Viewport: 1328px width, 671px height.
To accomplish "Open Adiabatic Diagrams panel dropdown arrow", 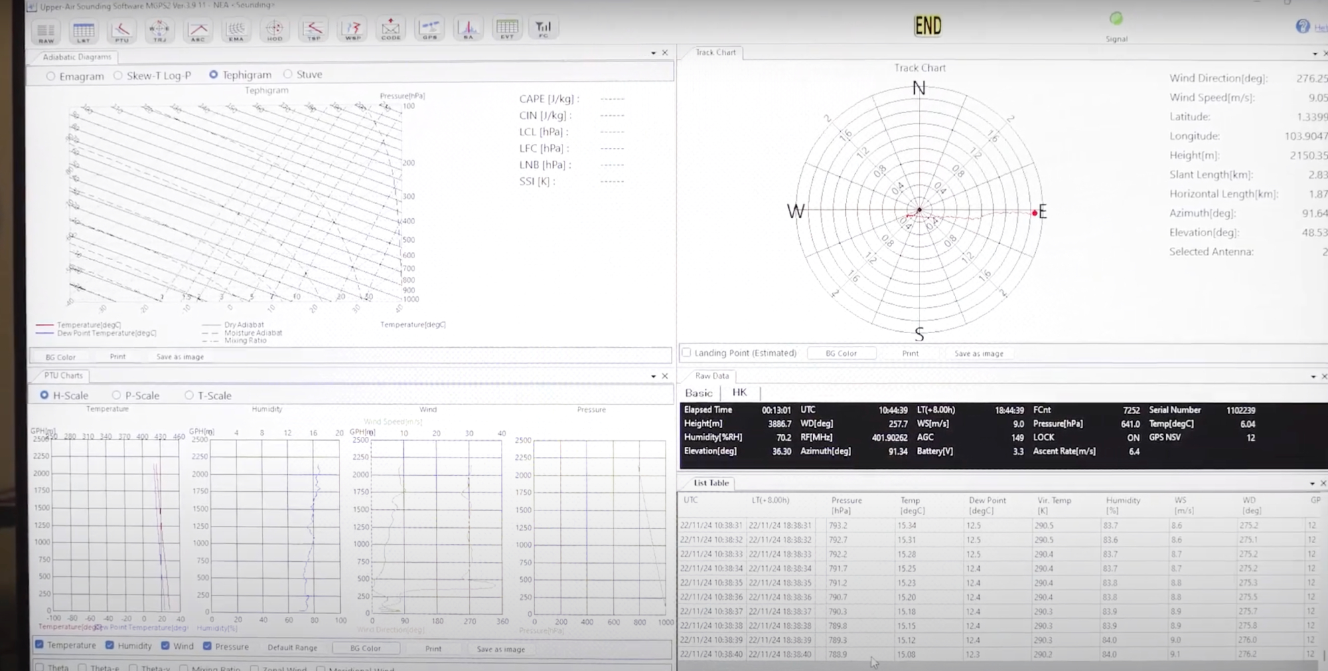I will pyautogui.click(x=654, y=53).
